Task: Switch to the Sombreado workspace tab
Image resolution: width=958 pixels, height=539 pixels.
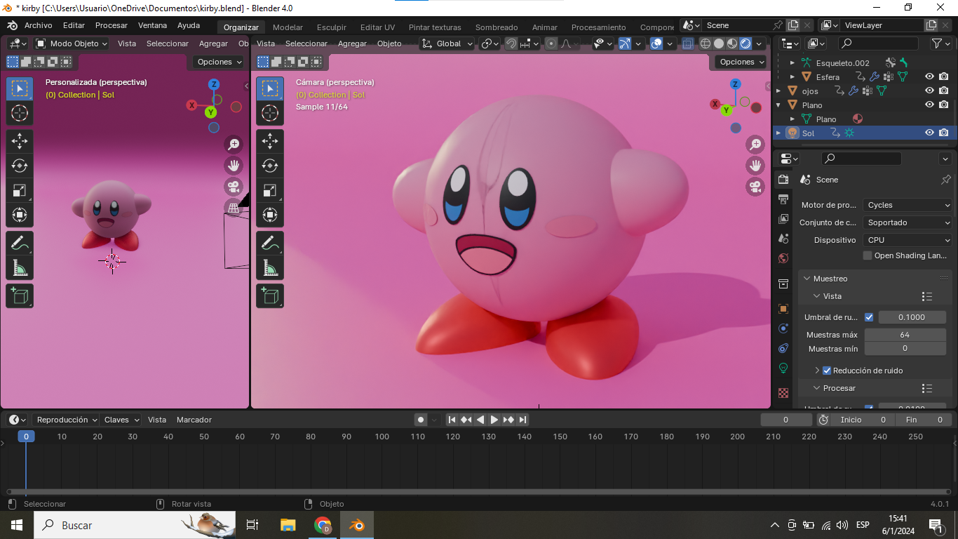Action: 497,27
